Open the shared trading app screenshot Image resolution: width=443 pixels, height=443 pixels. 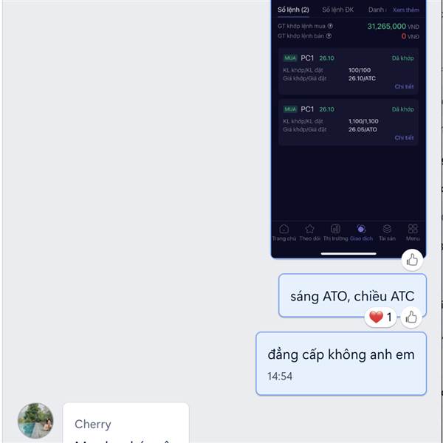pyautogui.click(x=348, y=128)
